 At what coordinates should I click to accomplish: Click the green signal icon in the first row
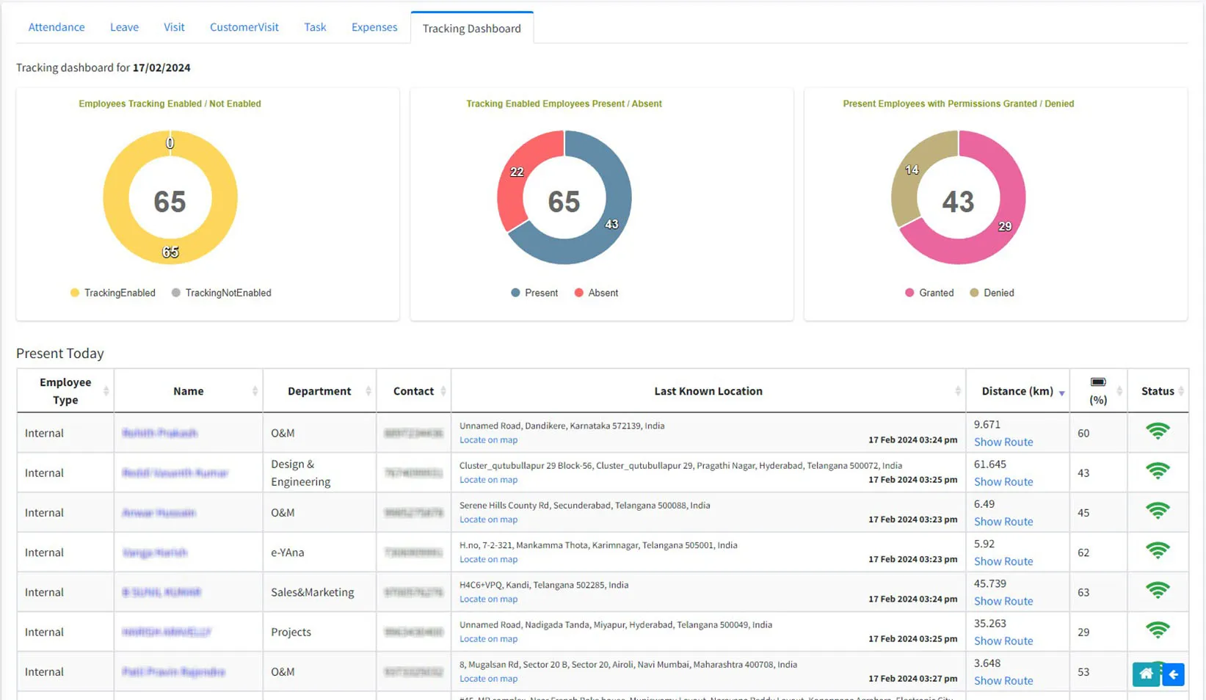pos(1158,431)
